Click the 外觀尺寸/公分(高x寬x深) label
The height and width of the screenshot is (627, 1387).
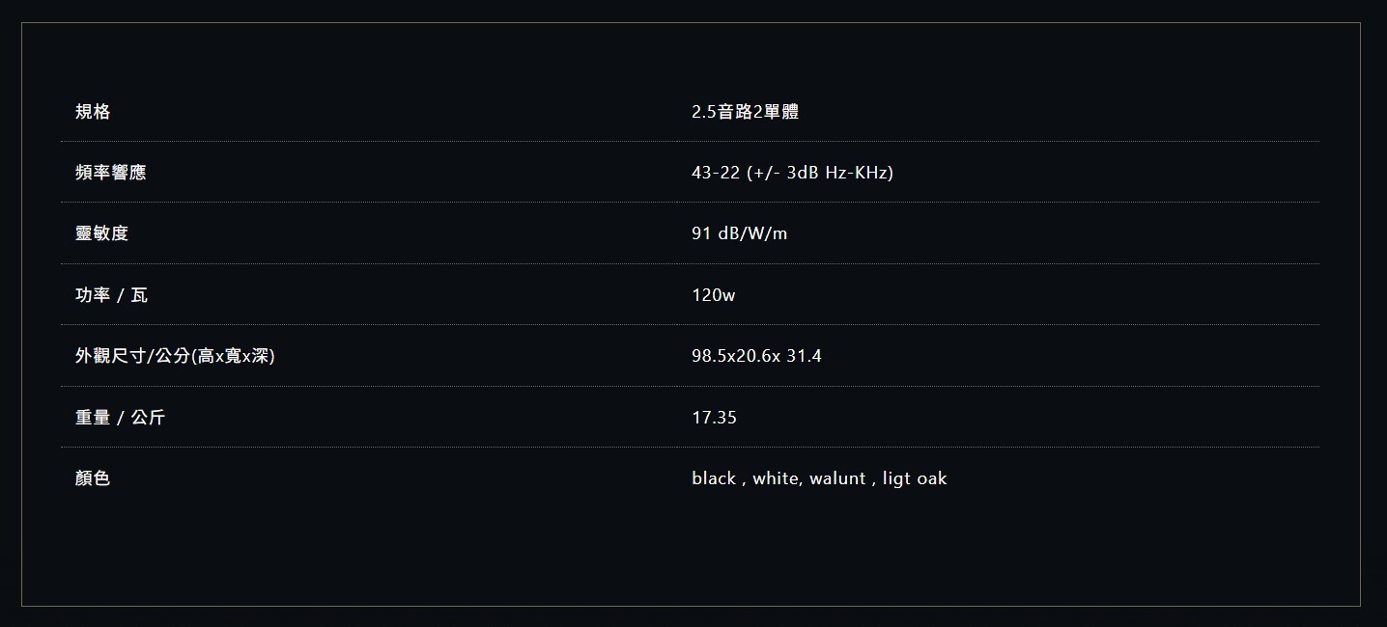175,356
